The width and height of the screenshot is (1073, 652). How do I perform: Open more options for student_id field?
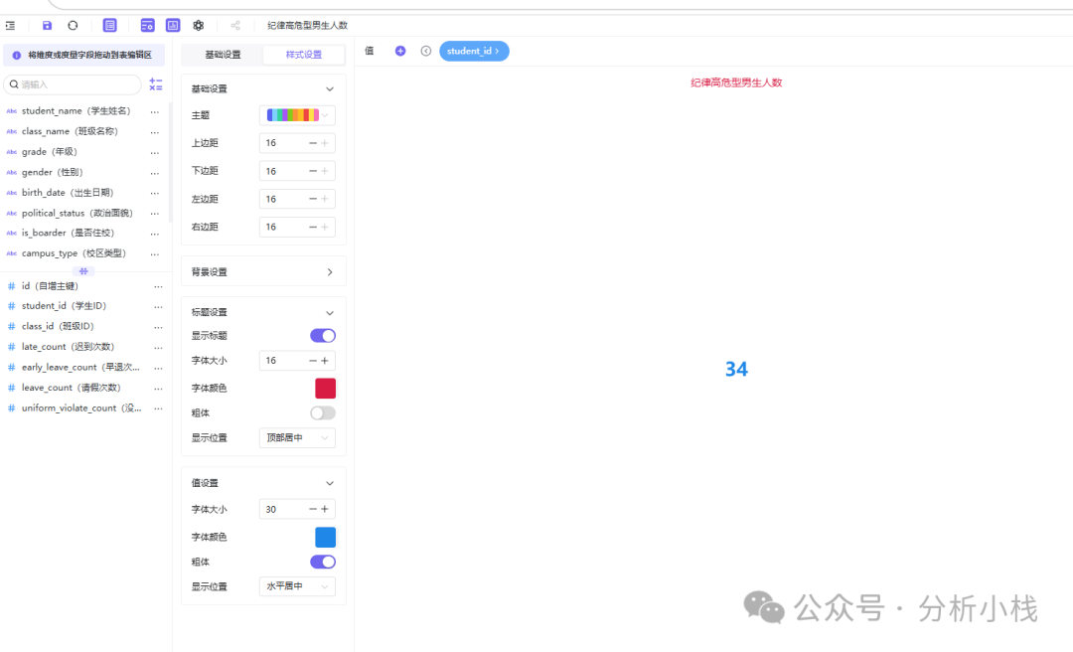(158, 307)
